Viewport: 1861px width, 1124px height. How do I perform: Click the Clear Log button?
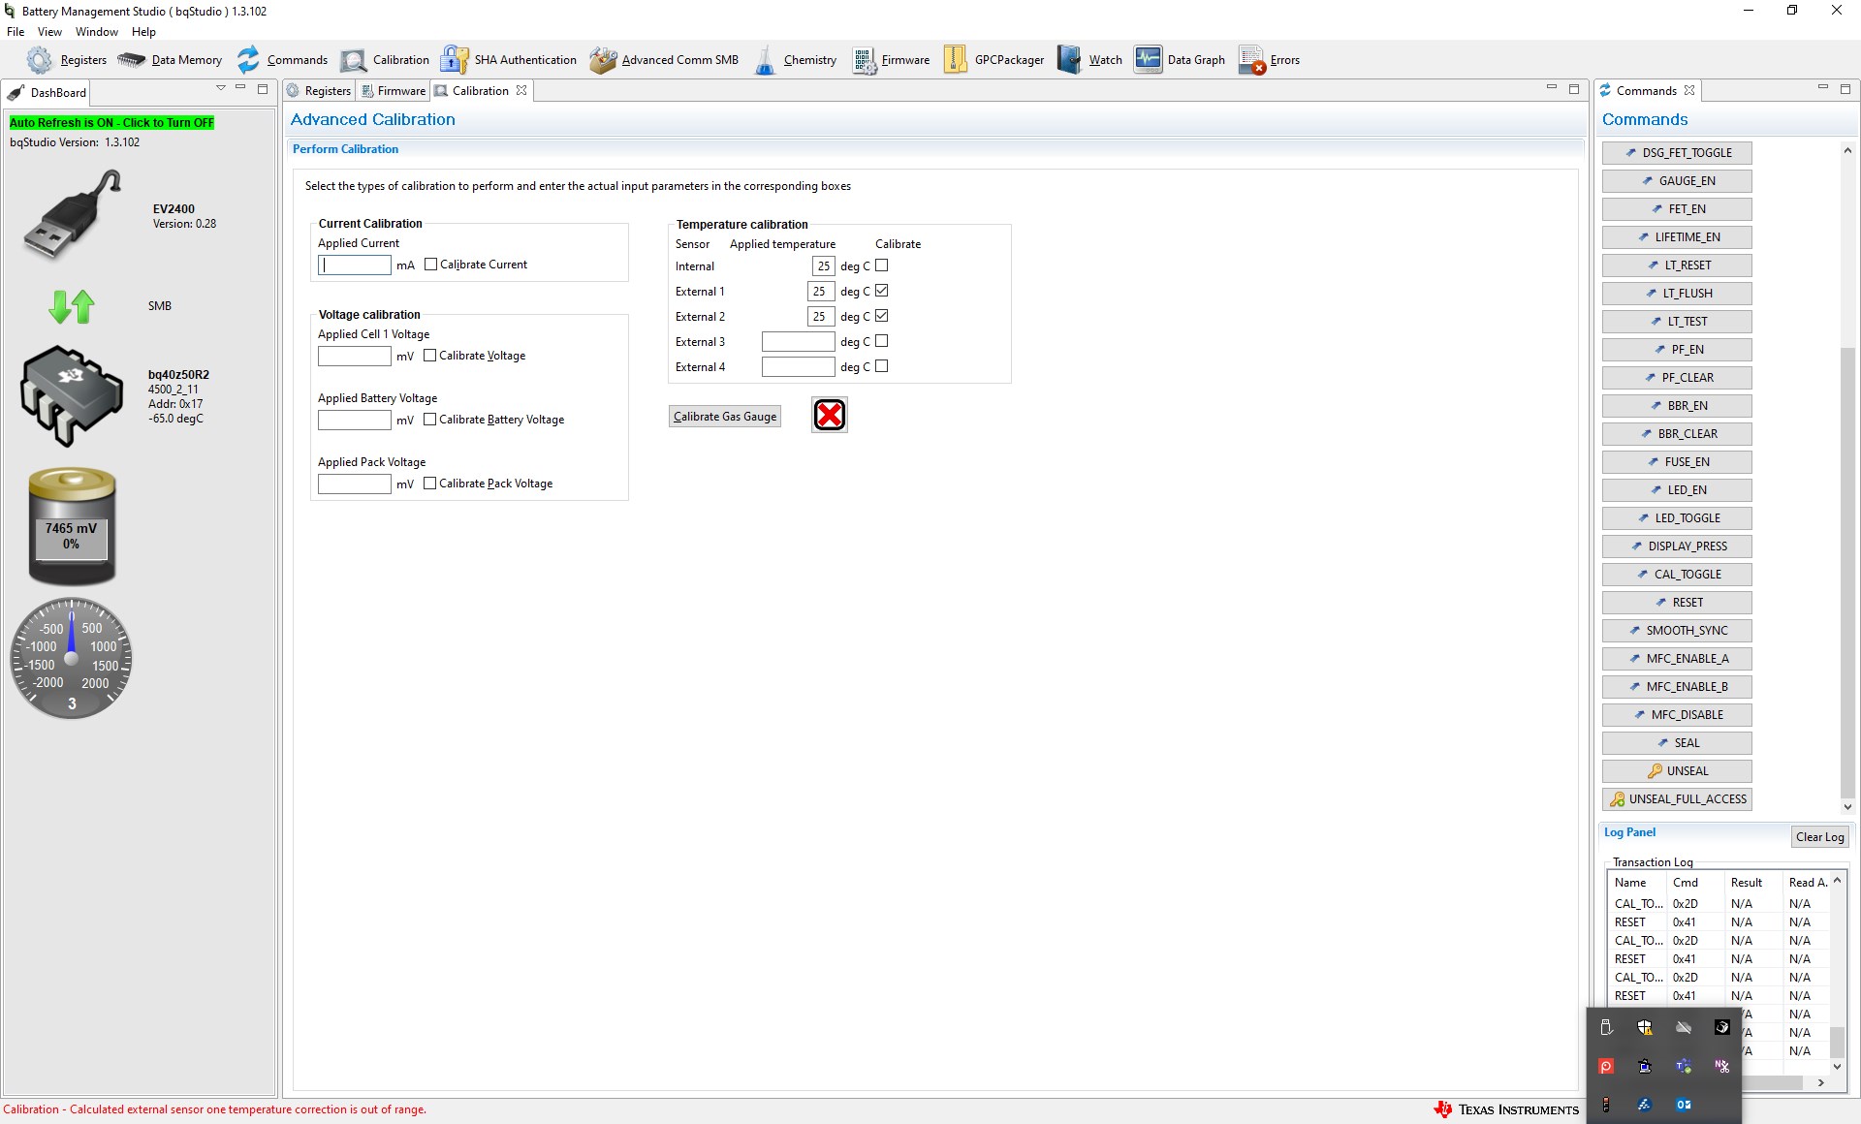tap(1819, 837)
